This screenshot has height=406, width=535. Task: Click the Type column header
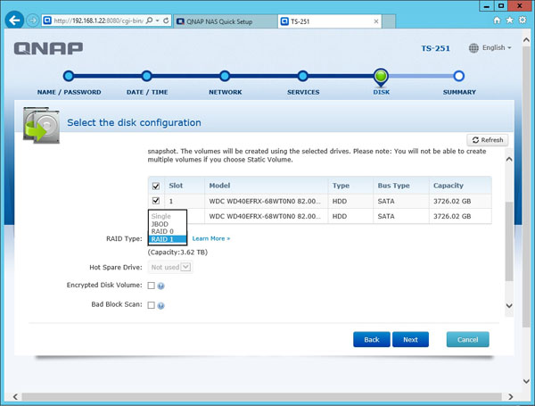click(x=350, y=186)
